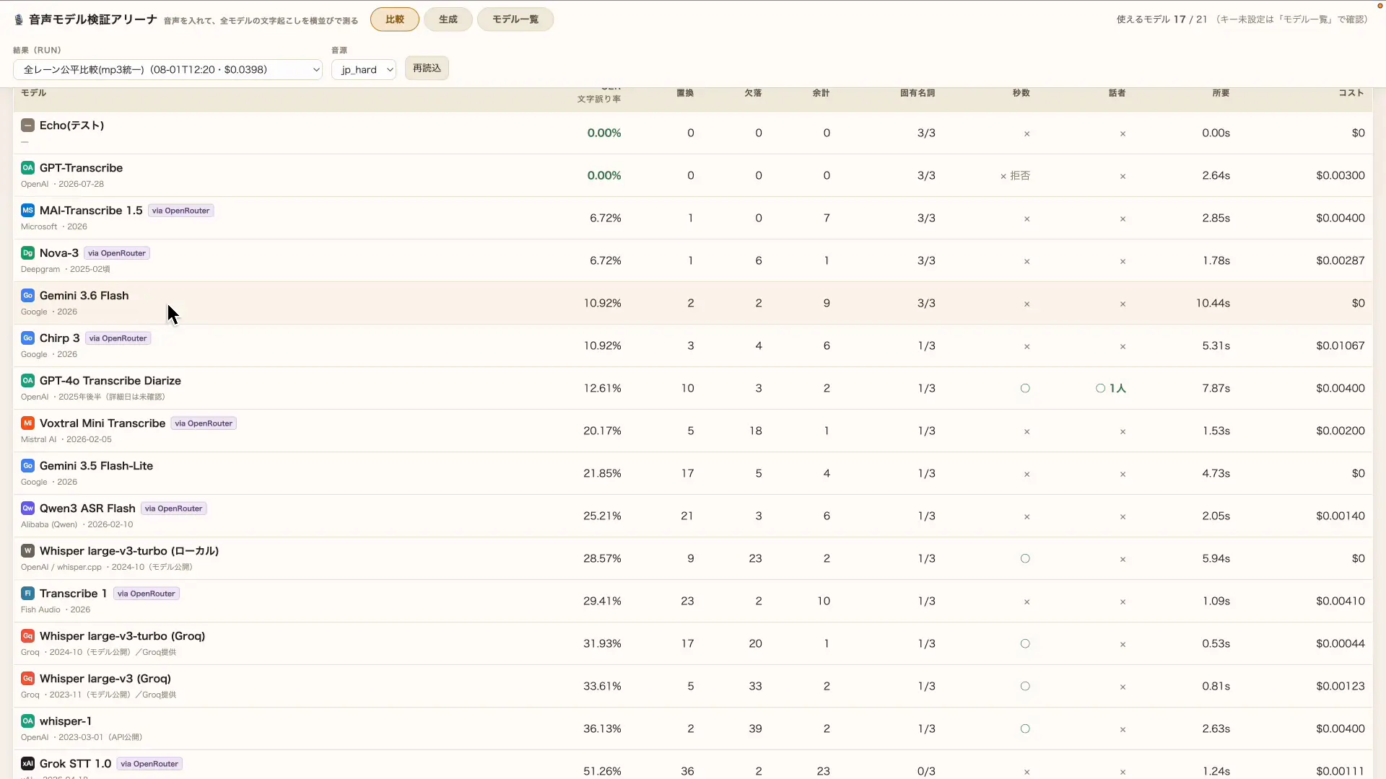Click the 20.17% error rate value
This screenshot has width=1386, height=779.
pos(602,431)
